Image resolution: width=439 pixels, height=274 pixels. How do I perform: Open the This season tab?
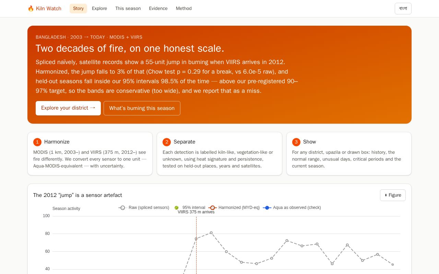click(128, 9)
